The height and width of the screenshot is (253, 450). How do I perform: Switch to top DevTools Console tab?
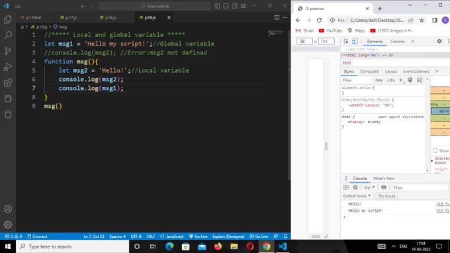(x=397, y=41)
